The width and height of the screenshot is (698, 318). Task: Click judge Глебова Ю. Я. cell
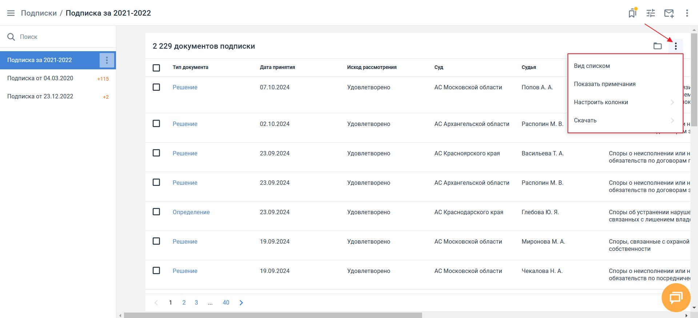[540, 212]
